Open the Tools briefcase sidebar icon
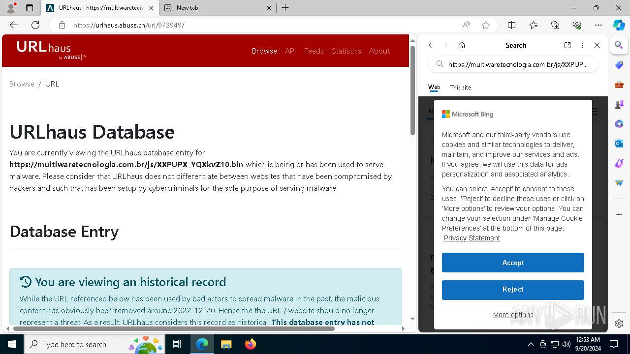The image size is (630, 354). click(x=619, y=85)
